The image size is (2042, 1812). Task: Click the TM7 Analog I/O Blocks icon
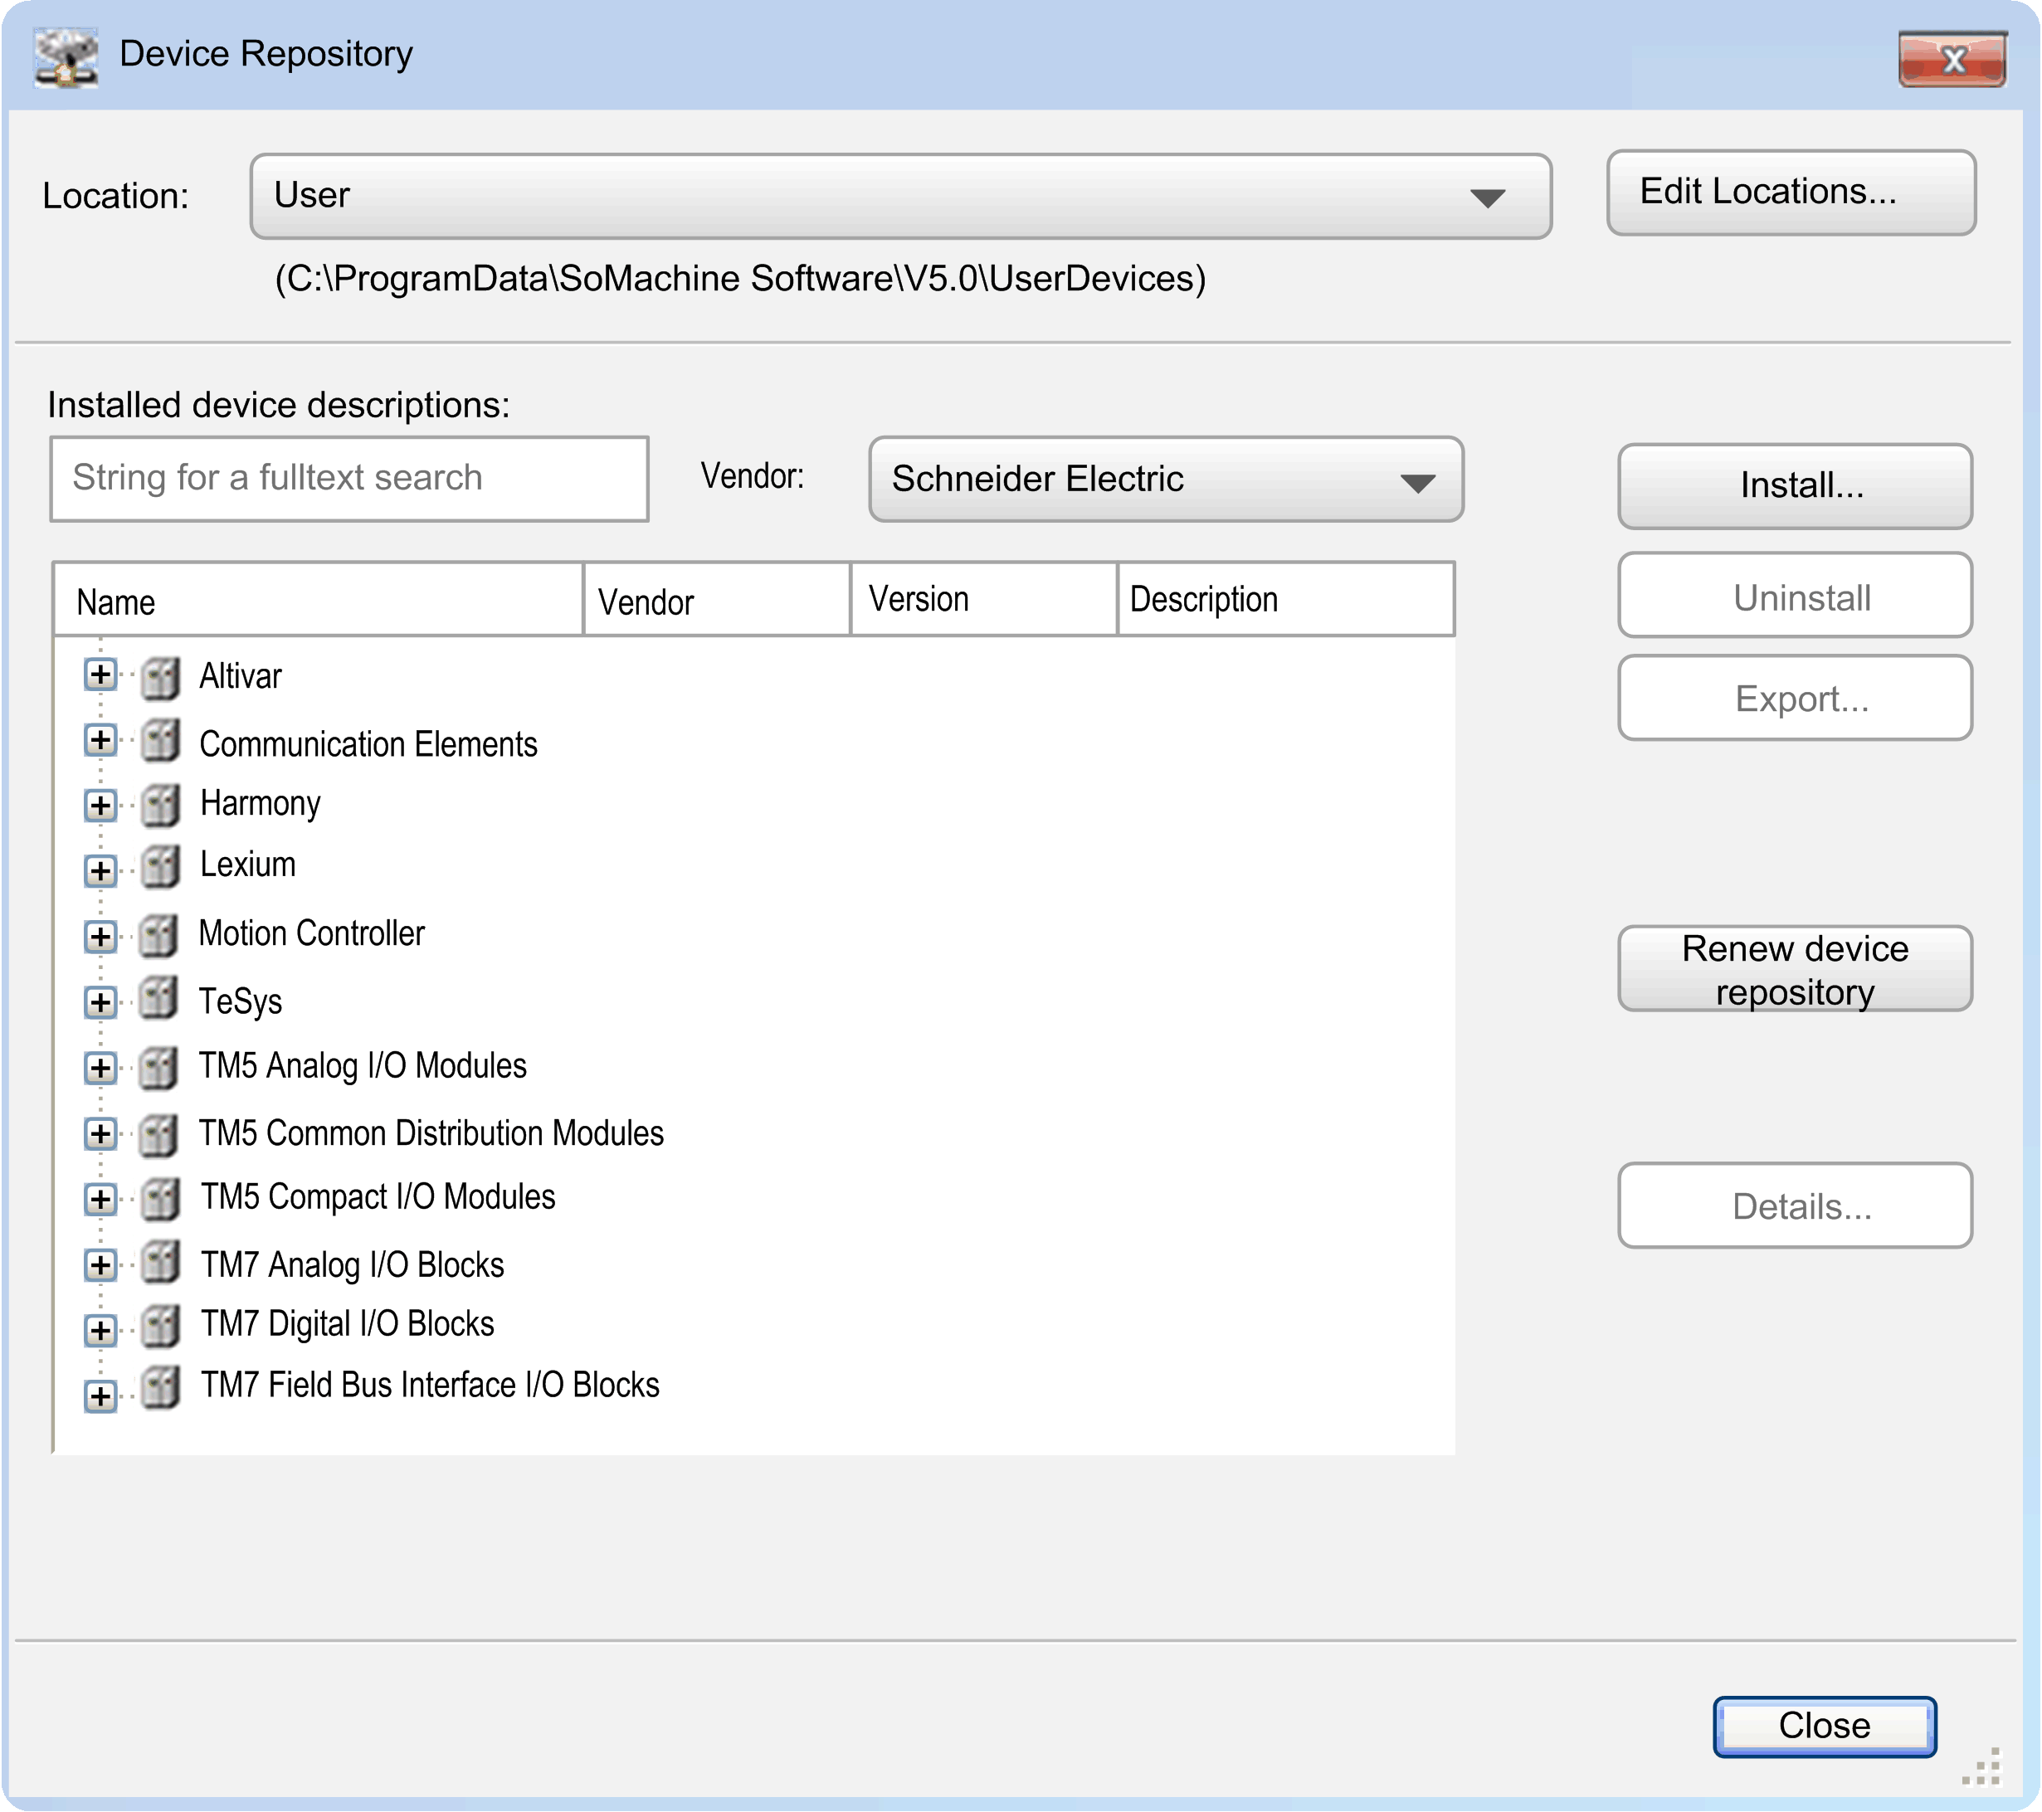click(x=160, y=1262)
